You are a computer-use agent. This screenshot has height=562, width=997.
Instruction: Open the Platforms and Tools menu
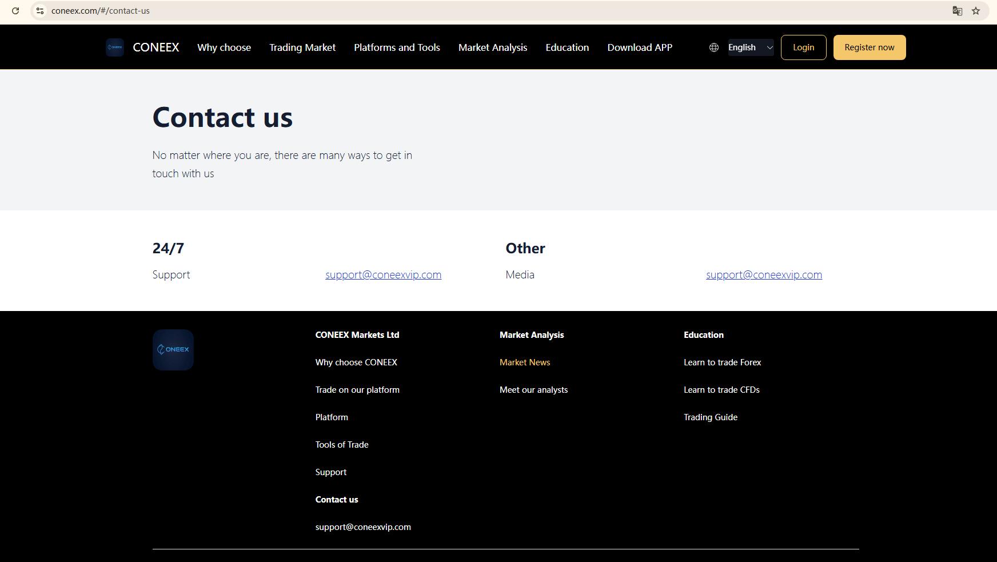tap(397, 47)
